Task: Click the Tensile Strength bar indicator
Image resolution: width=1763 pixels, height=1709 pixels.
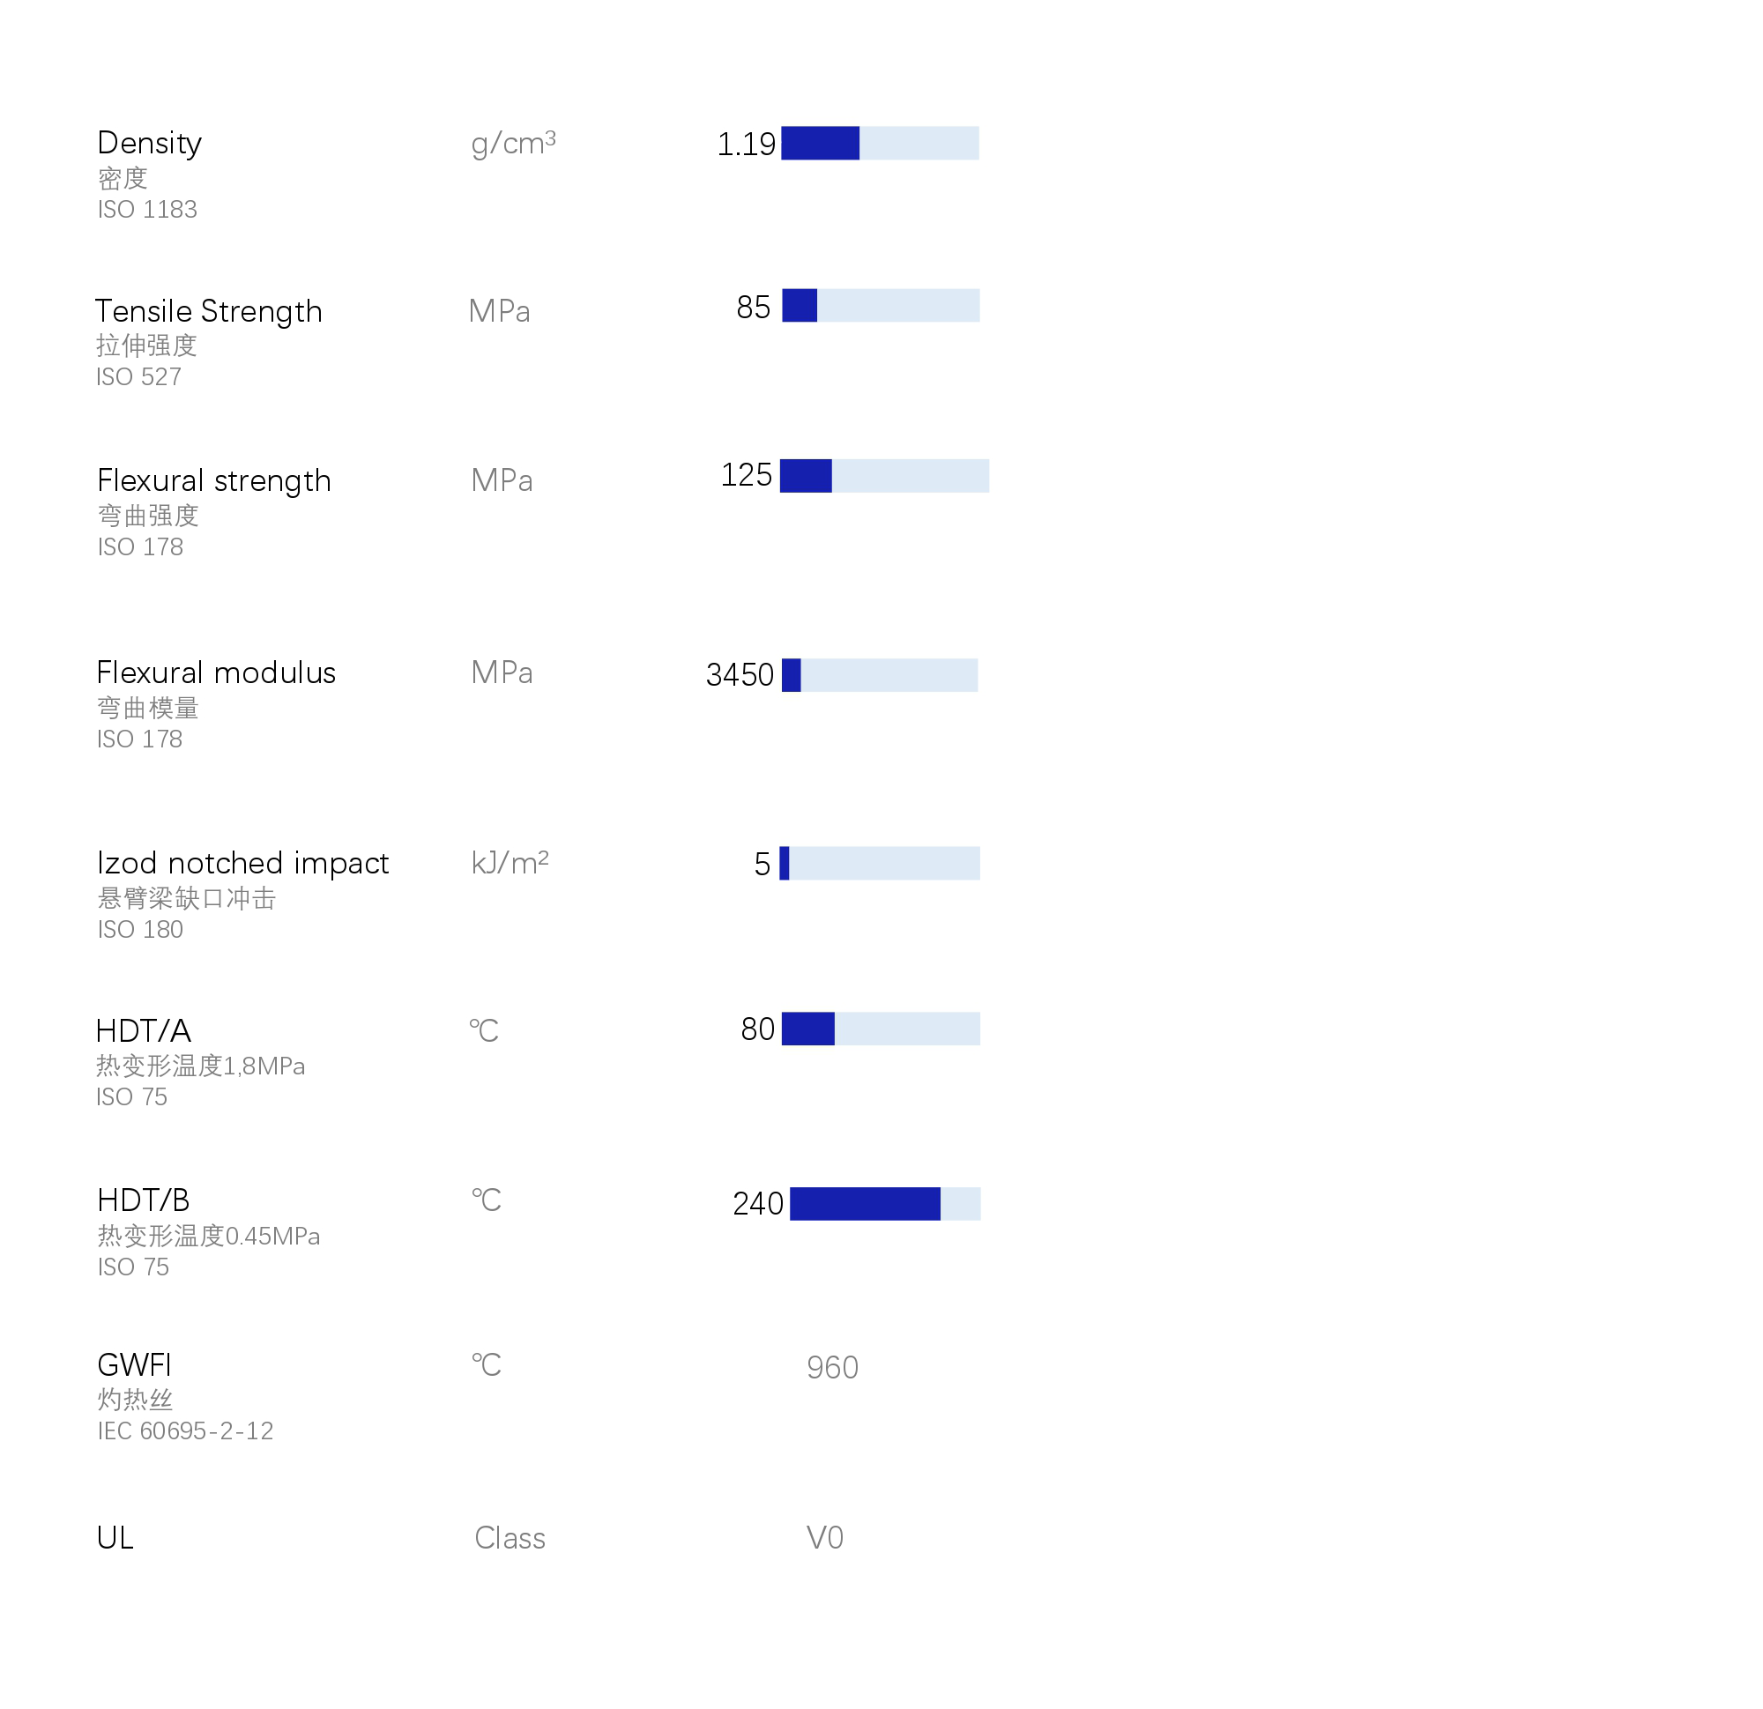Action: (x=881, y=306)
